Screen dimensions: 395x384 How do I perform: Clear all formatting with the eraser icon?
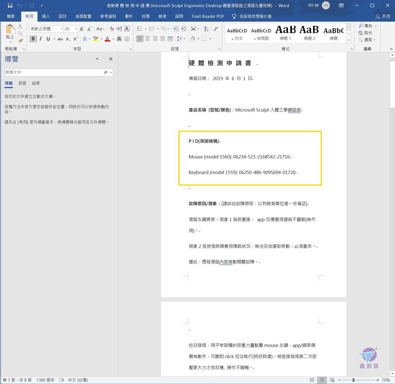pos(111,29)
